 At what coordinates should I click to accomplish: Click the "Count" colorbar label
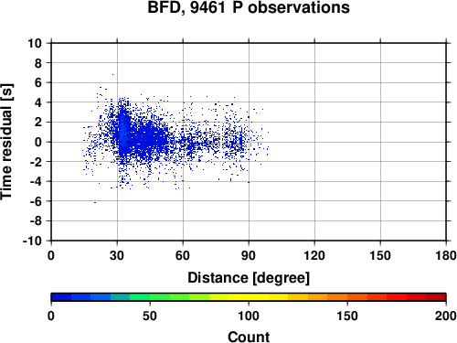point(249,337)
